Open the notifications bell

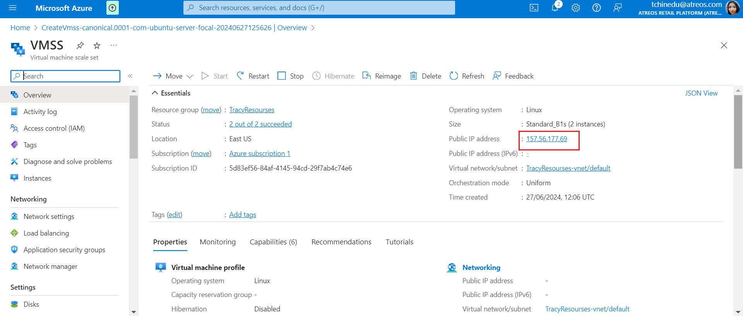click(x=555, y=8)
